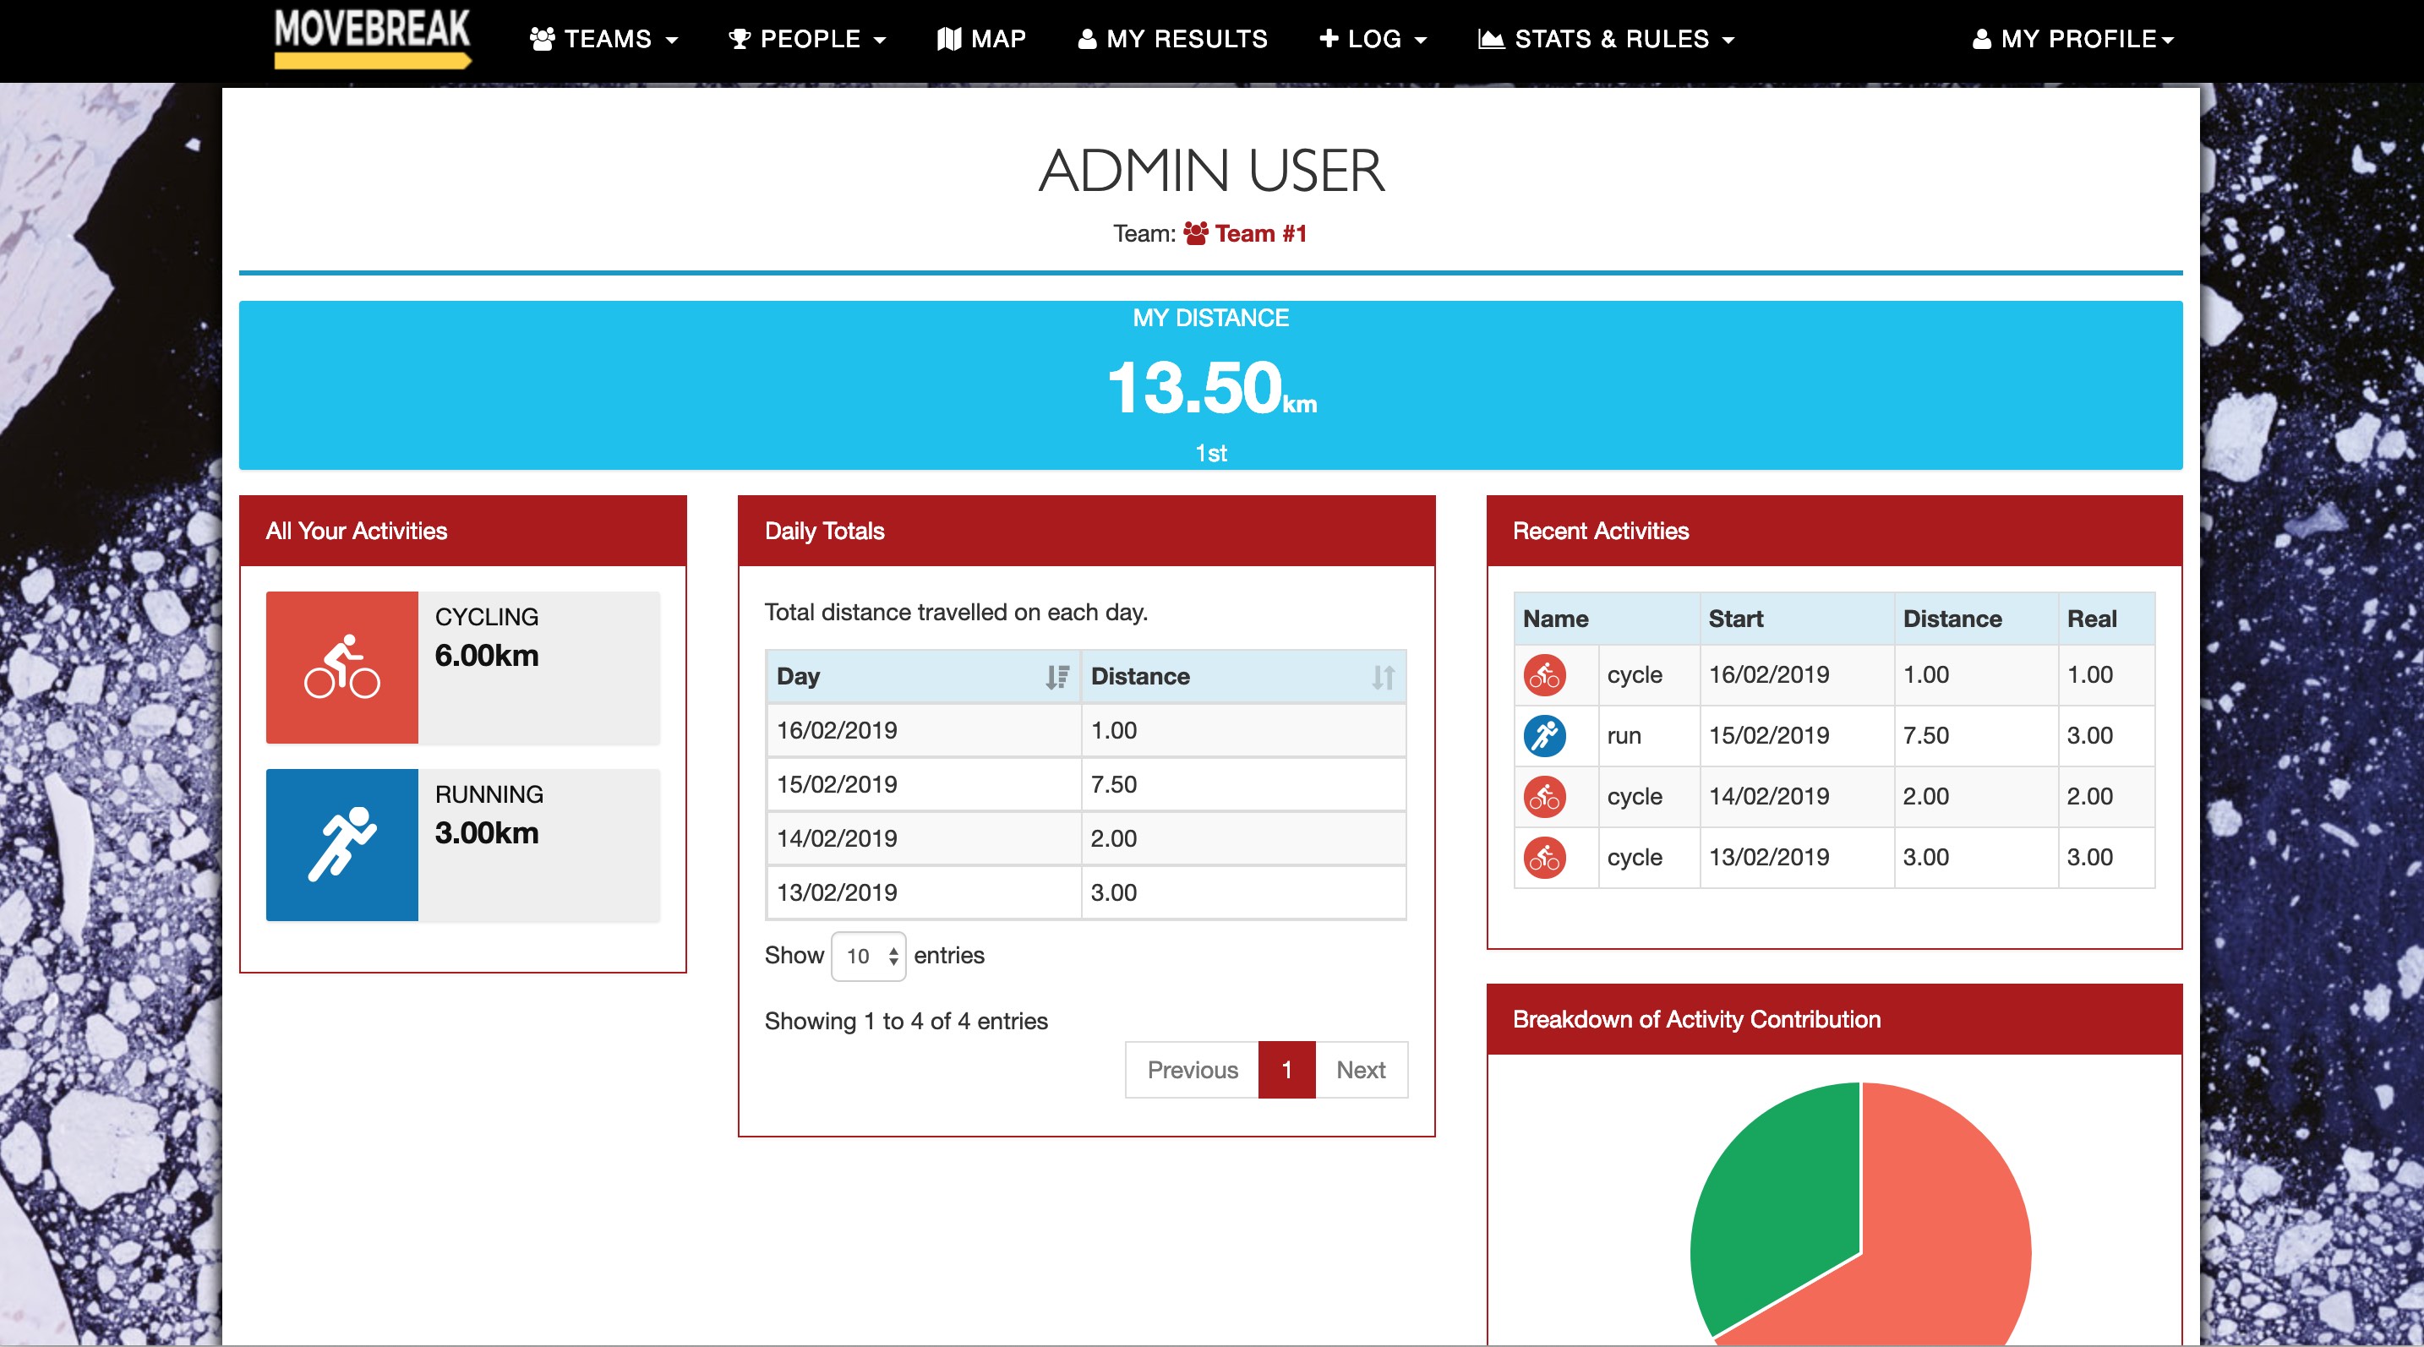Go to the Map page
This screenshot has height=1347, width=2424.
[x=981, y=39]
